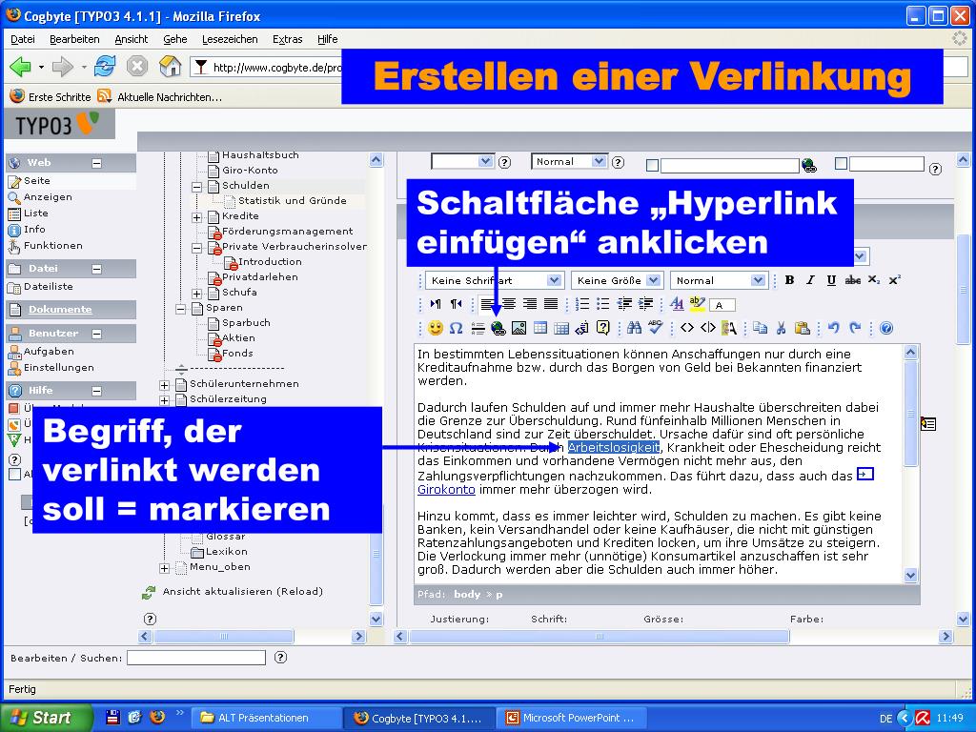Open the Seite module
The image size is (976, 732).
37,180
